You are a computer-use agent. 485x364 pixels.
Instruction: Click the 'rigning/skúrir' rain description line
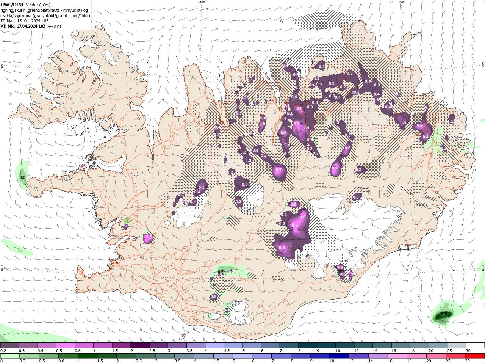[x=44, y=10]
